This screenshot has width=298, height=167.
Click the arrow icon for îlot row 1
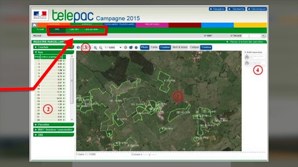pyautogui.click(x=64, y=61)
